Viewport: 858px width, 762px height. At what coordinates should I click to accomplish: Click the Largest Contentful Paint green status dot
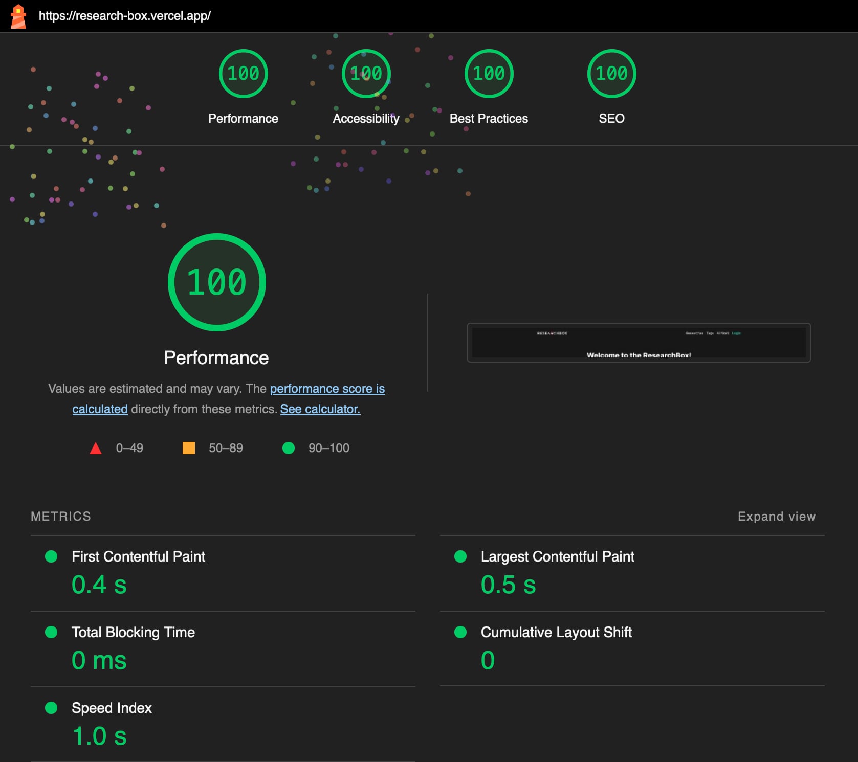pyautogui.click(x=460, y=556)
